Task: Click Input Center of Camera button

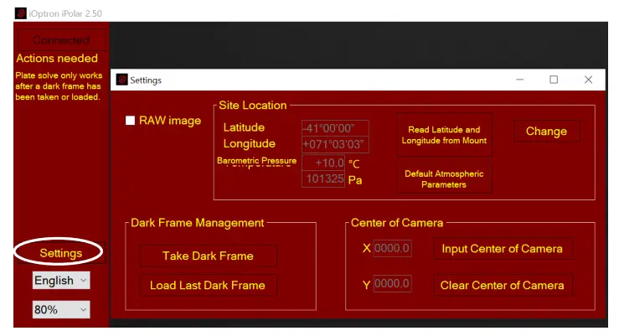Action: click(x=502, y=248)
